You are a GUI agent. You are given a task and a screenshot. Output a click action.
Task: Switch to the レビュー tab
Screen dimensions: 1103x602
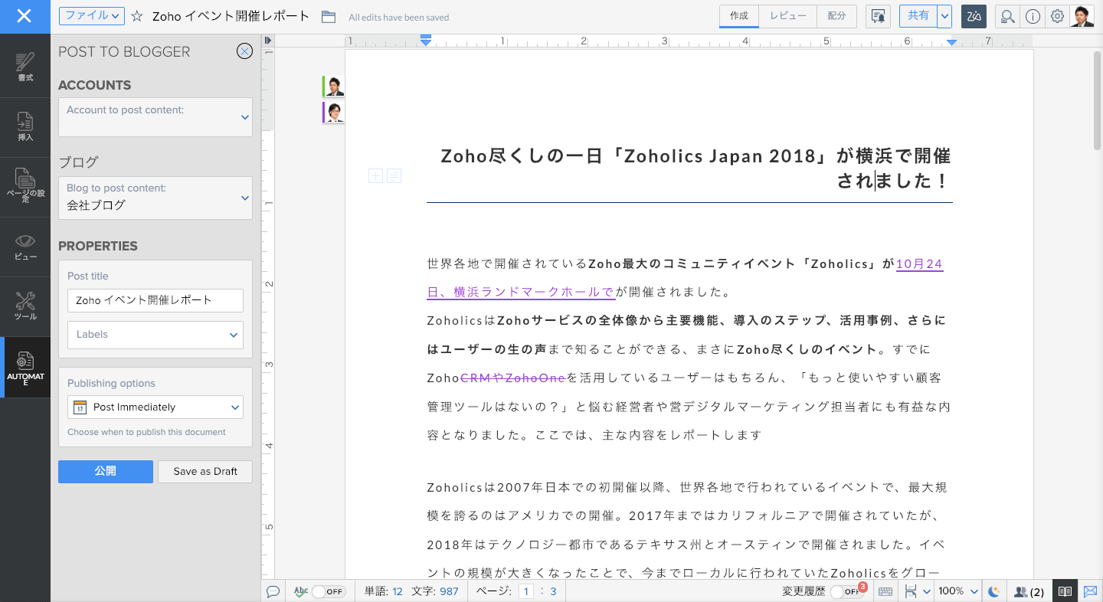[788, 16]
